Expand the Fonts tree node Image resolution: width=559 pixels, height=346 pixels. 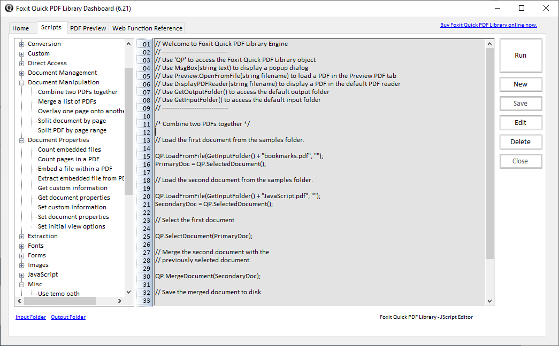tap(22, 246)
